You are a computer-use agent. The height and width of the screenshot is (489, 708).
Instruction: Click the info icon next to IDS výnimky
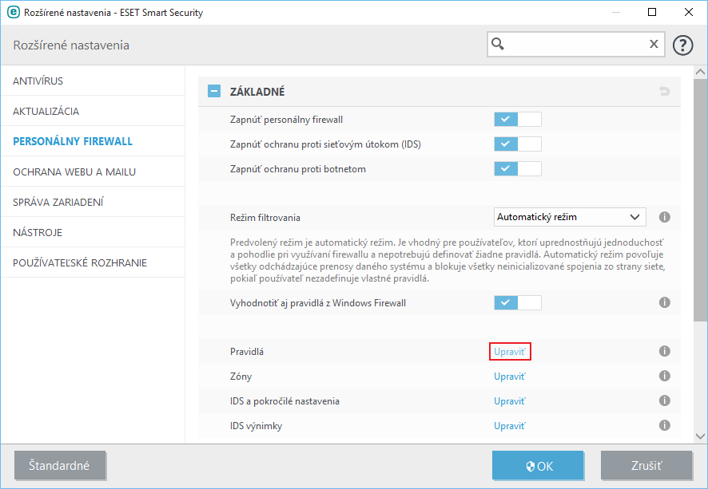coord(663,426)
